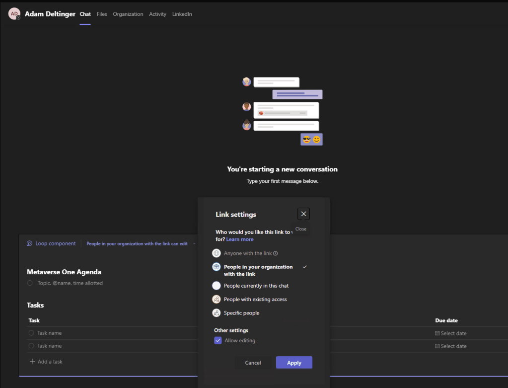
Task: Click the Specific people icon
Action: 217,313
